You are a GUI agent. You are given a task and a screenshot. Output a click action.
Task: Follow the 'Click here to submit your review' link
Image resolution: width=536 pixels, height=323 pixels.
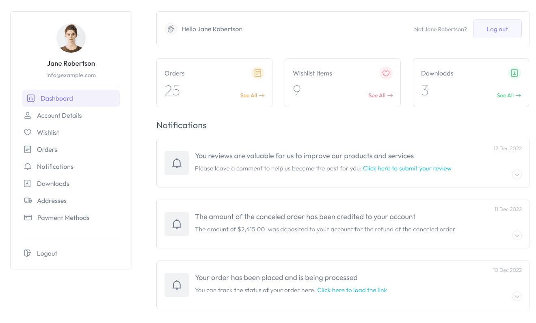pos(407,168)
